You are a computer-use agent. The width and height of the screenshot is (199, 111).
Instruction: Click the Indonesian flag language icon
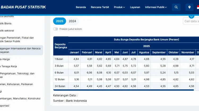pos(198,7)
